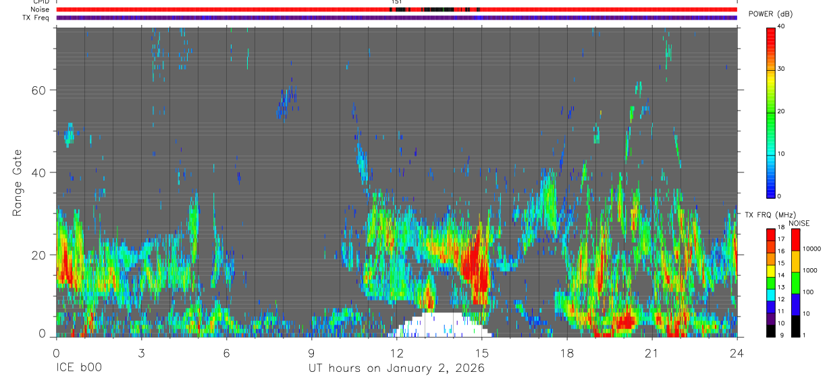Viewport: 829px width, 382px height.
Task: Click the 100 tick on NOISE scale
Action: [x=809, y=292]
